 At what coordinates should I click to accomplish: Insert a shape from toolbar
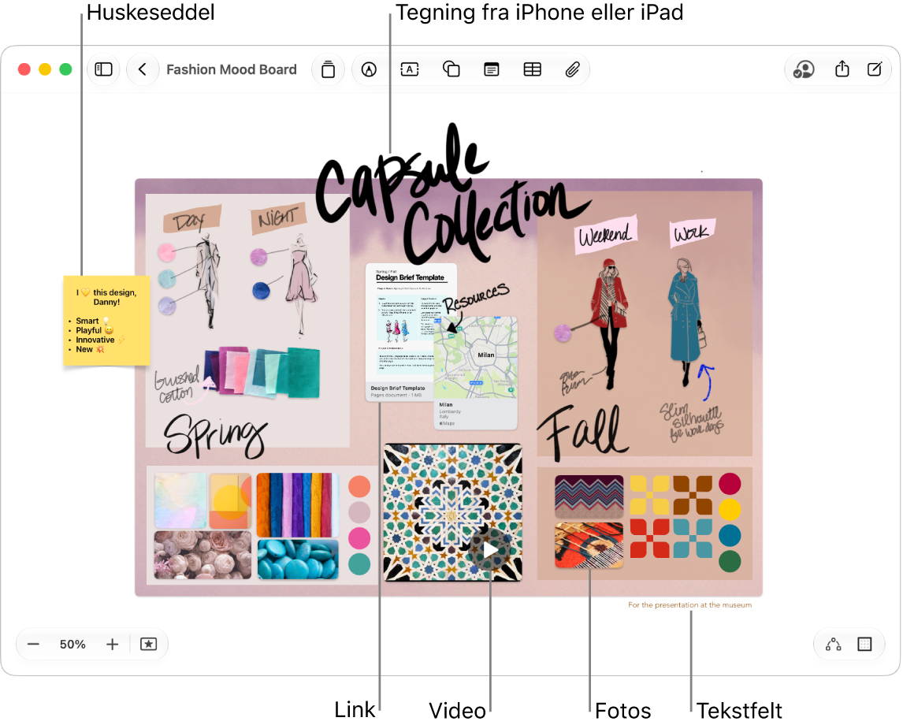[x=451, y=69]
